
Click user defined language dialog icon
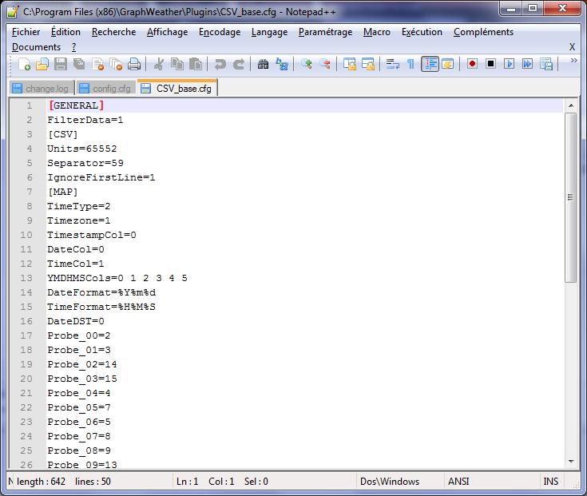coord(448,64)
